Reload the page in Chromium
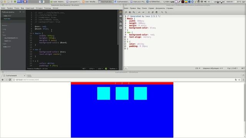This screenshot has height=138, width=246. 10,80
